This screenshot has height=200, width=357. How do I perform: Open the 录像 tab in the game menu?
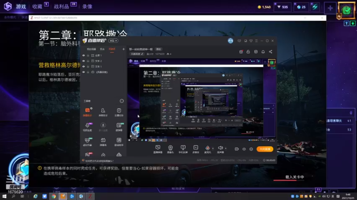(x=87, y=7)
